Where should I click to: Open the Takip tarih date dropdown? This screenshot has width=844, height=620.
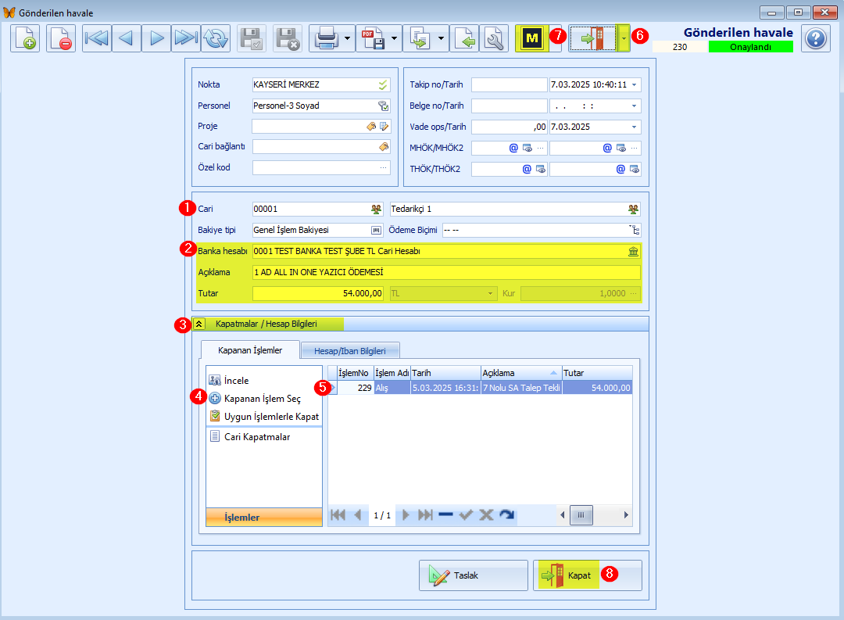634,84
